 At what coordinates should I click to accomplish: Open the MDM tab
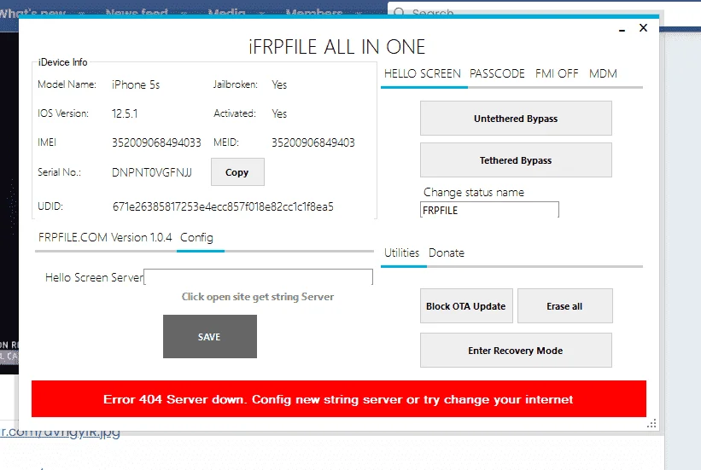(603, 73)
